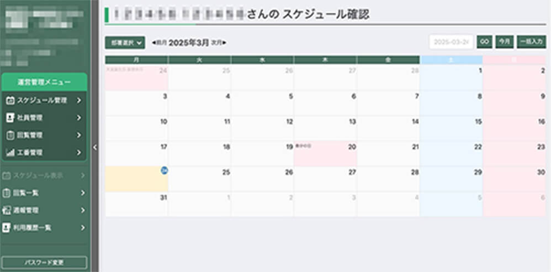Select the March 27 calendar cell

point(325,179)
